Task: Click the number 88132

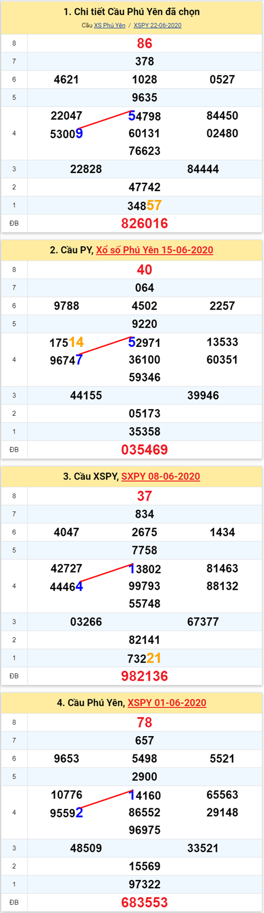Action: click(222, 586)
